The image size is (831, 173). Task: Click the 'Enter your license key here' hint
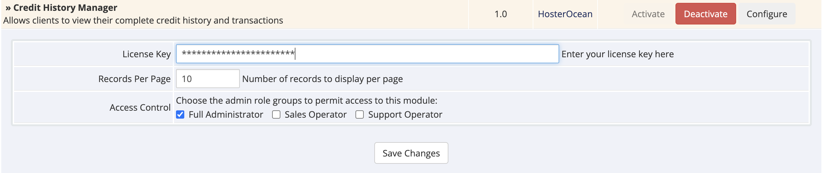click(617, 54)
